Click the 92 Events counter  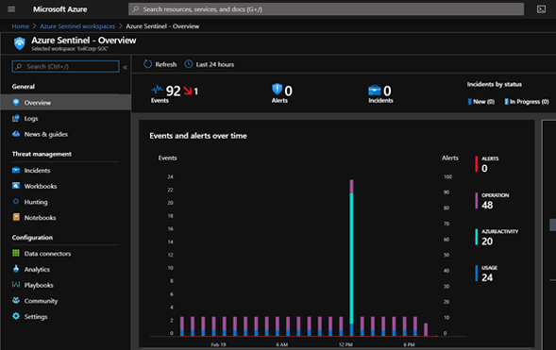[x=173, y=92]
